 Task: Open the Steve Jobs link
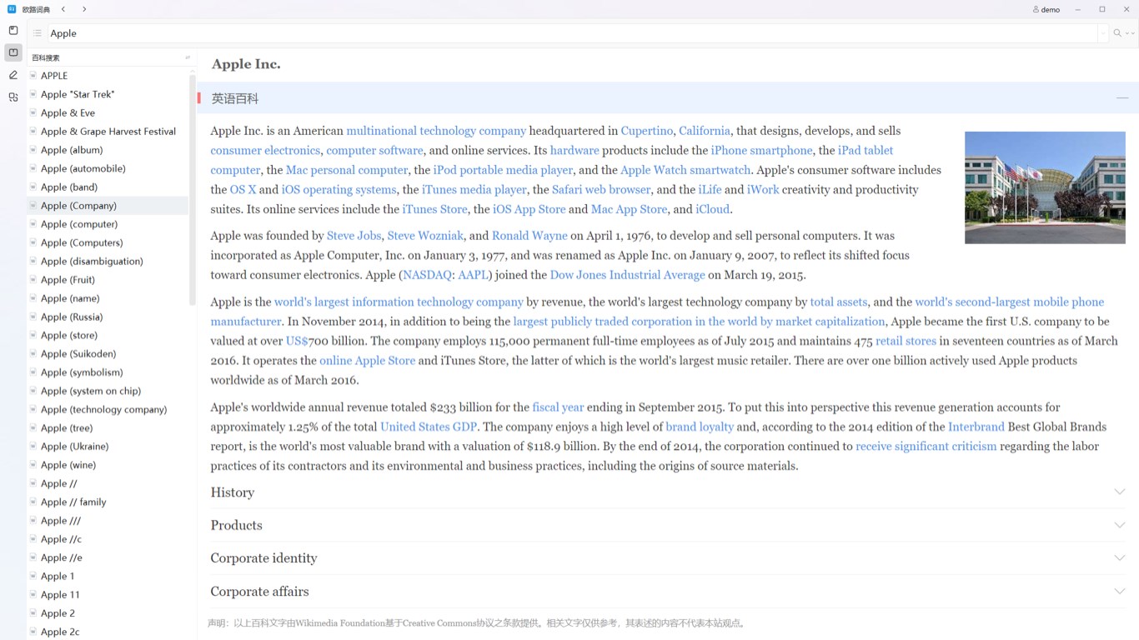click(354, 235)
